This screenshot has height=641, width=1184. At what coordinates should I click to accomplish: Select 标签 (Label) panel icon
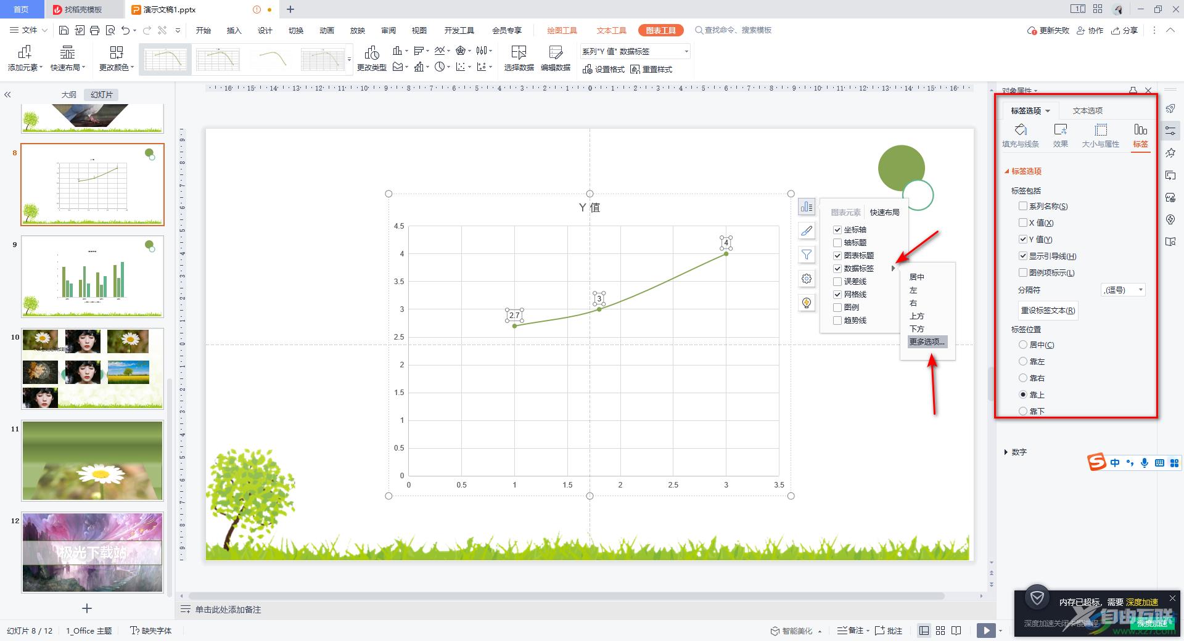pos(1141,136)
